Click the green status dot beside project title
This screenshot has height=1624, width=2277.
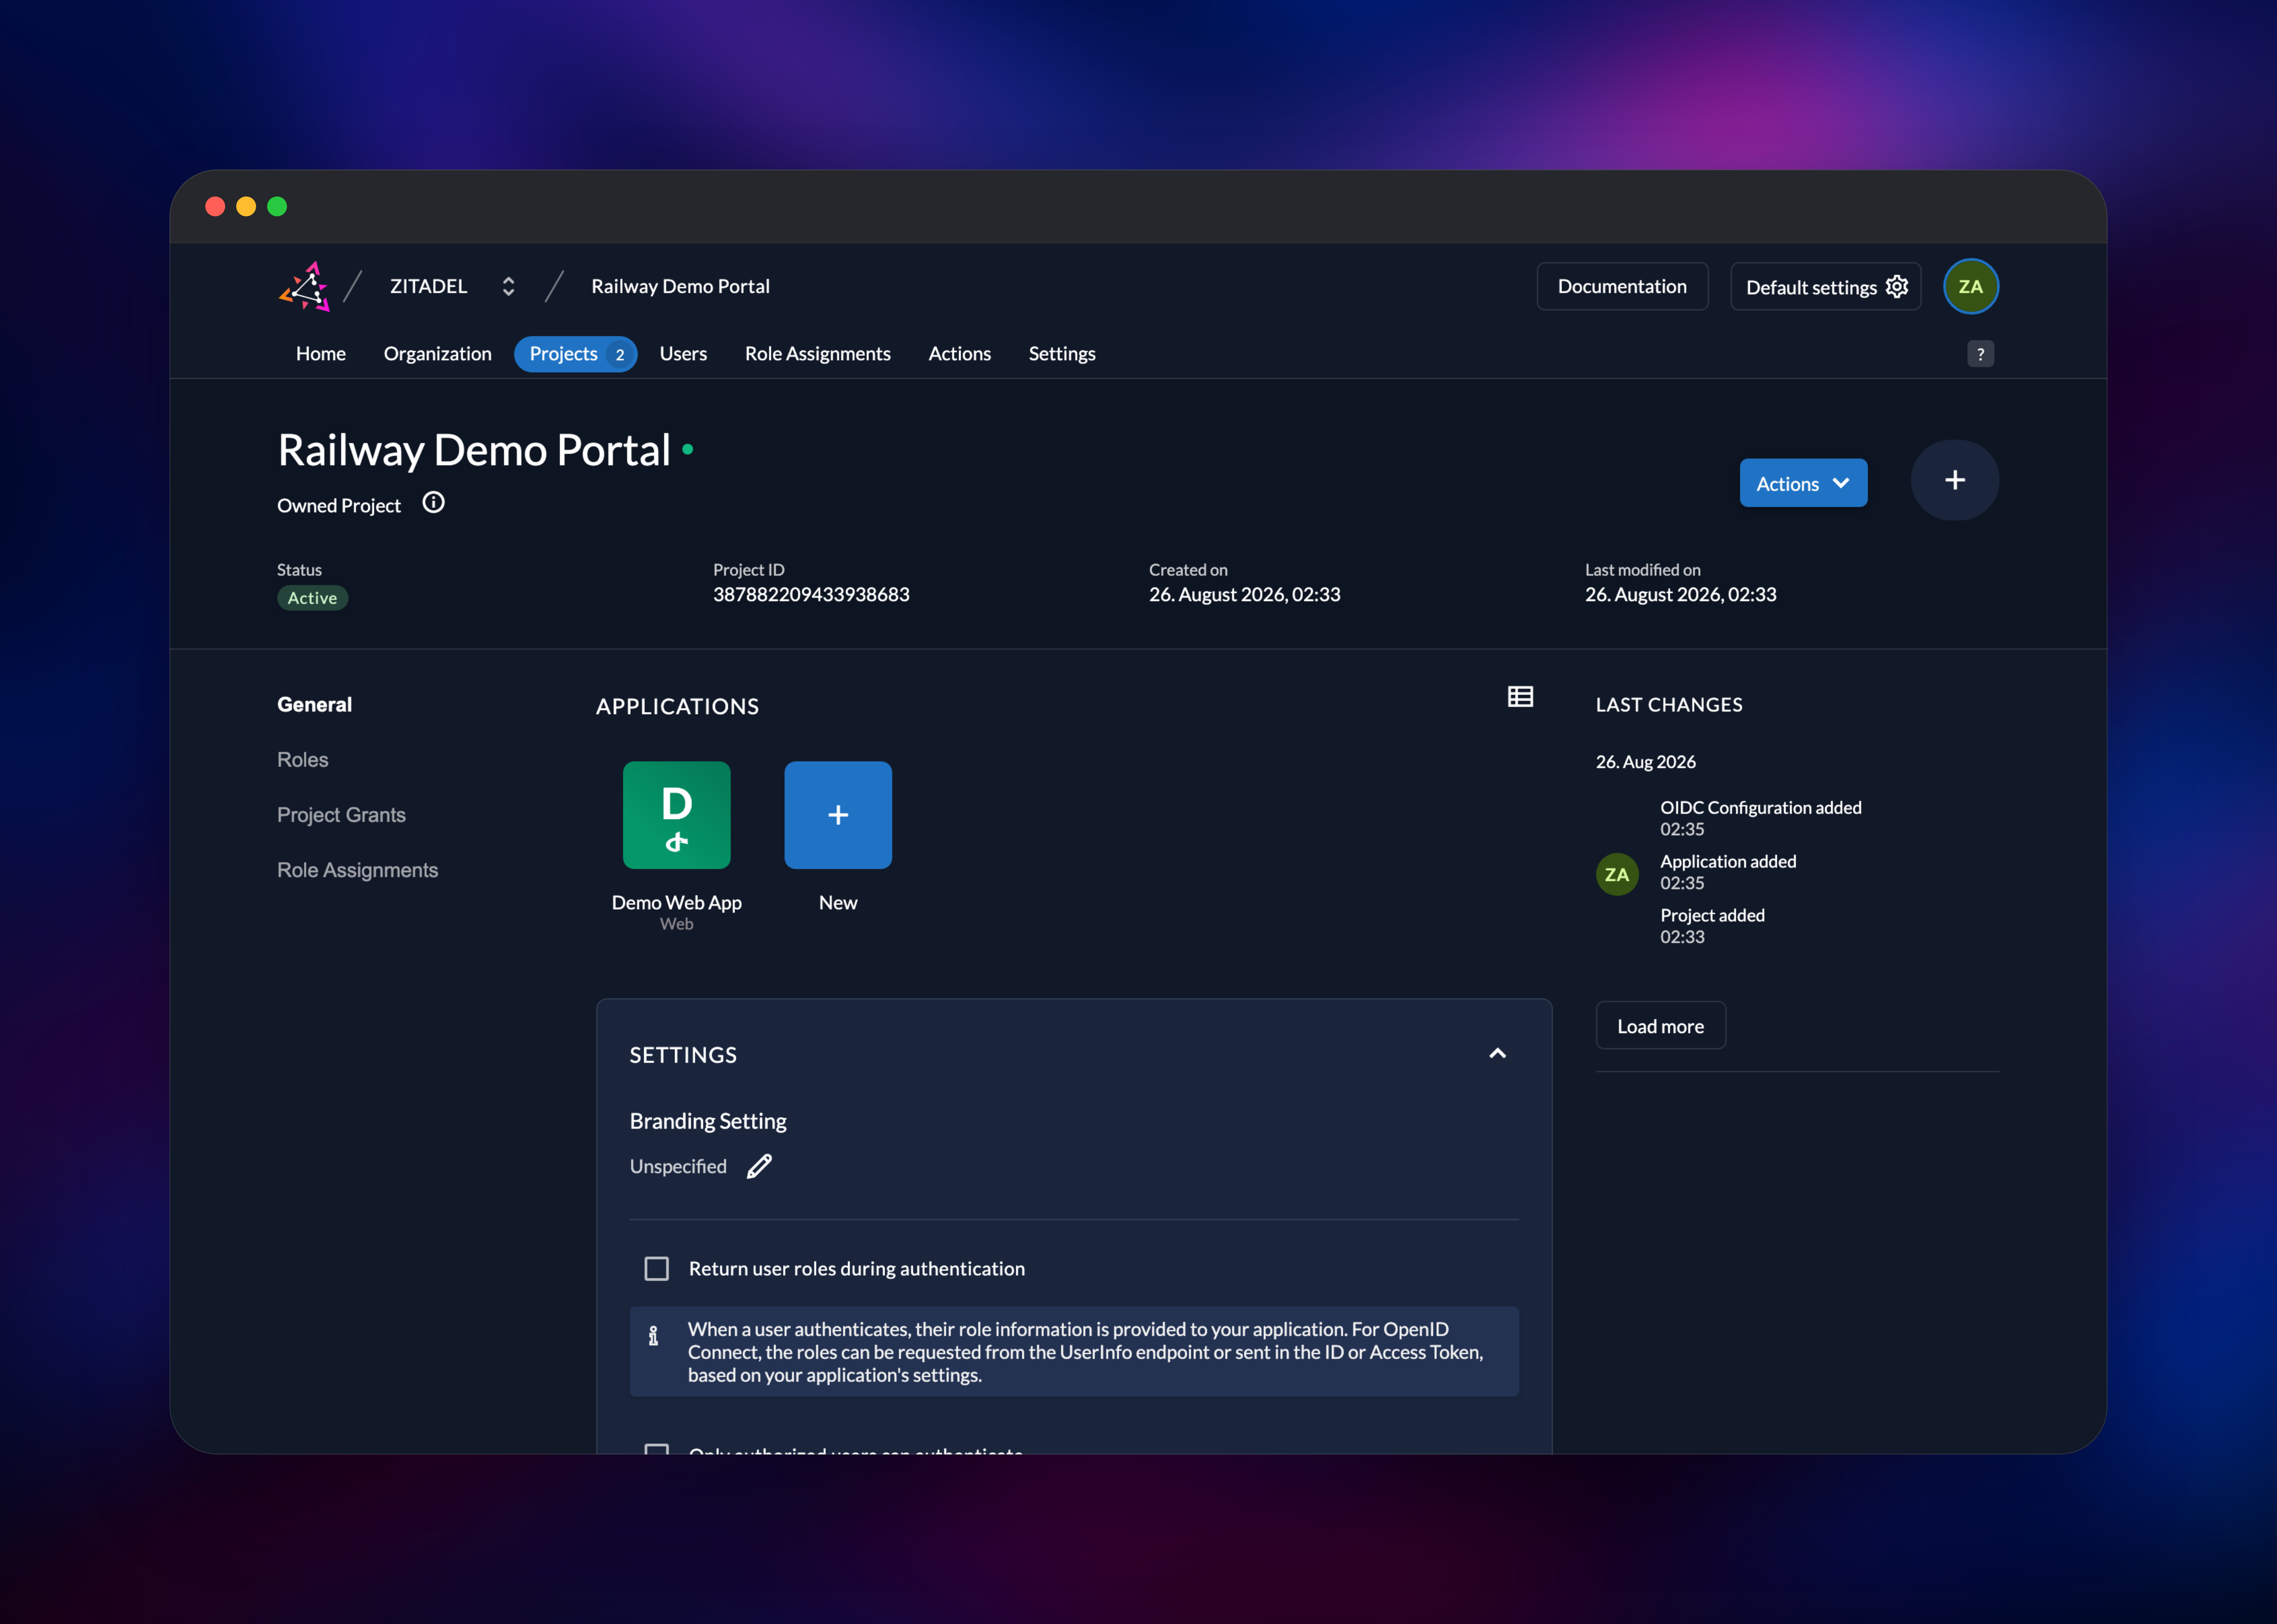[687, 450]
